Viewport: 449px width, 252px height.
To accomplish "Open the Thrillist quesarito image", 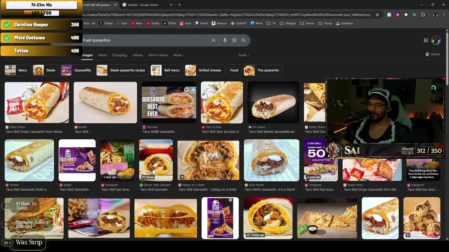I will tap(29, 160).
